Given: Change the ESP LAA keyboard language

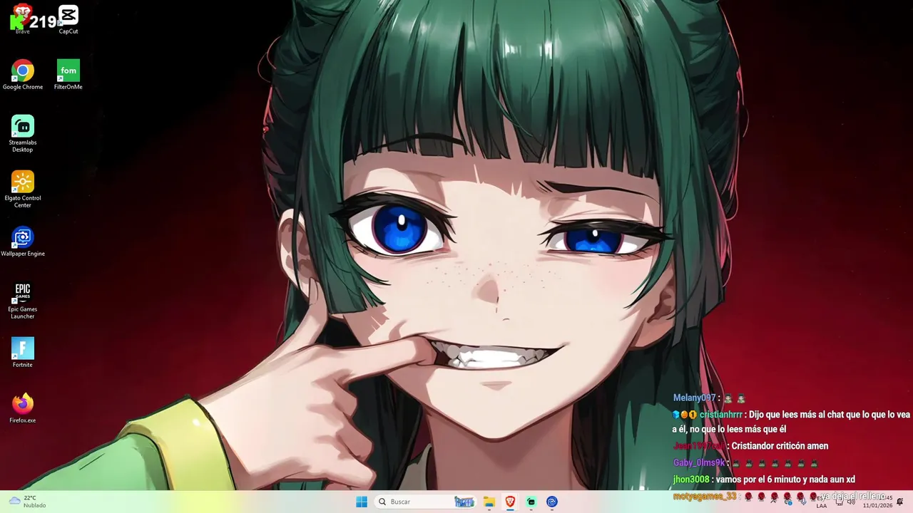Looking at the screenshot, I should (x=822, y=502).
